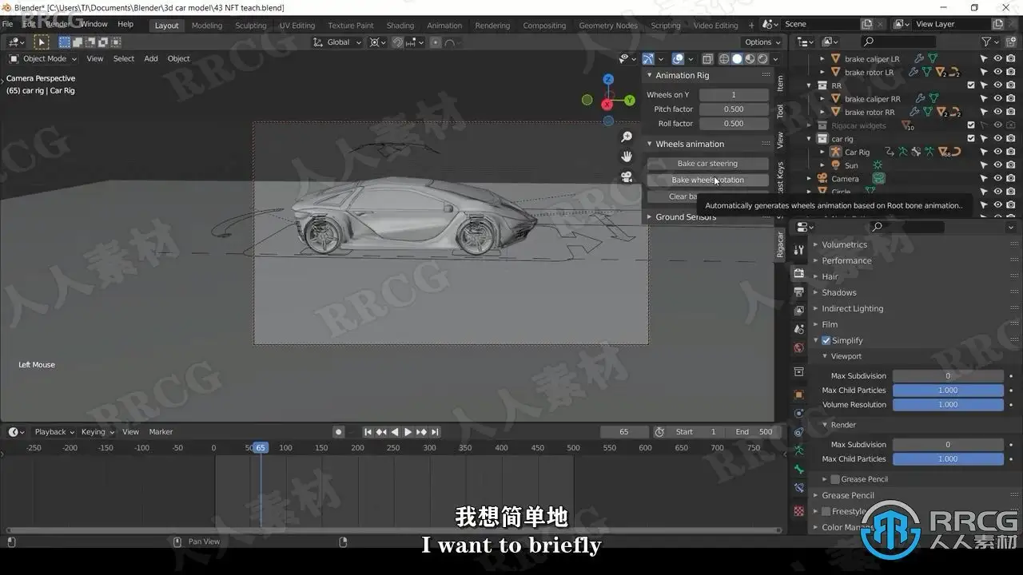Open the Add menu in viewport header
1023x575 pixels.
[x=151, y=58]
